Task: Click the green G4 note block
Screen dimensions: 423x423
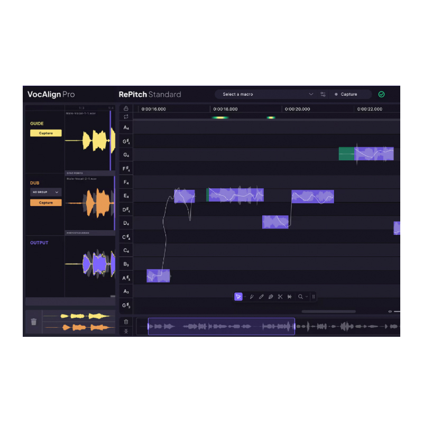Action: point(346,153)
